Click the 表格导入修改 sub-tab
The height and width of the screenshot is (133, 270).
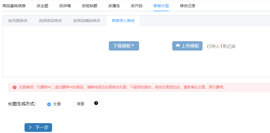click(x=123, y=21)
